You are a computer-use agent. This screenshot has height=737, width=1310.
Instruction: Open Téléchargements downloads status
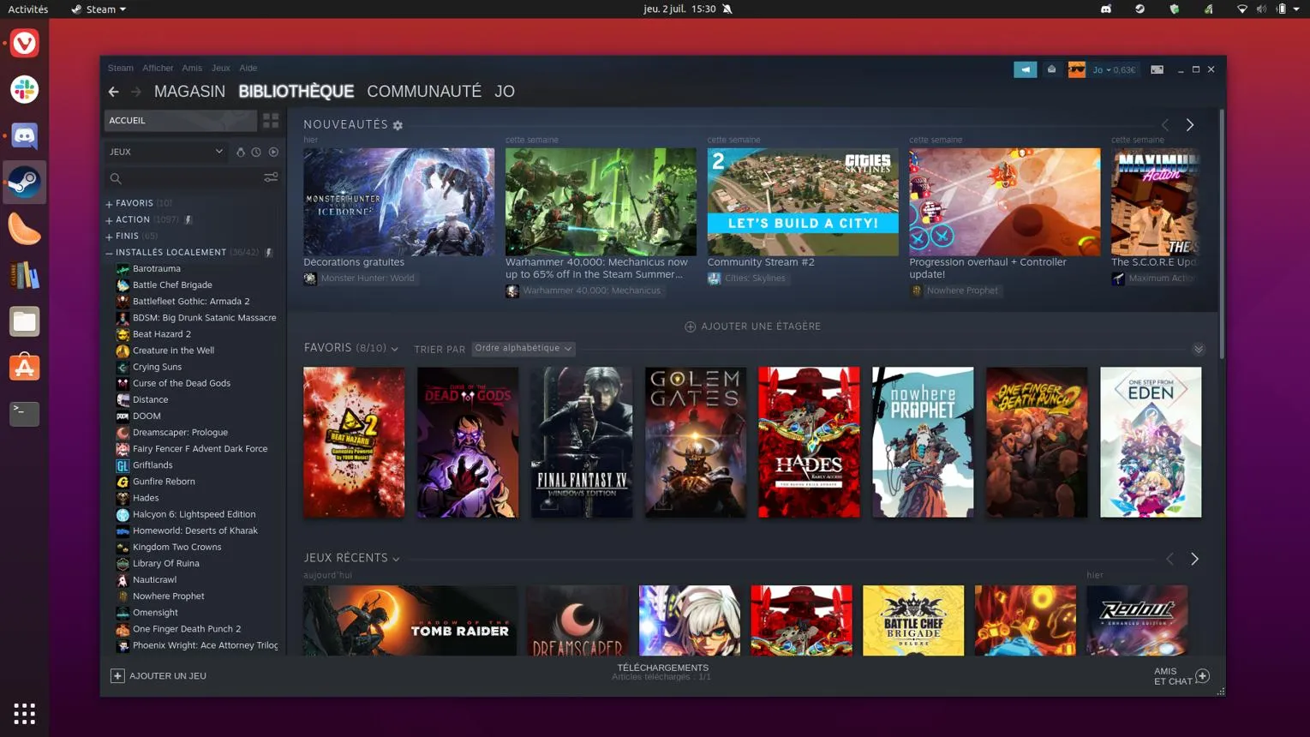pos(662,672)
